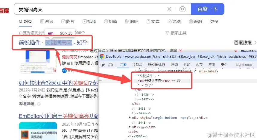Open the 应用 DevTools tab
Image resolution: width=257 pixels, height=140 pixels.
click(x=212, y=65)
